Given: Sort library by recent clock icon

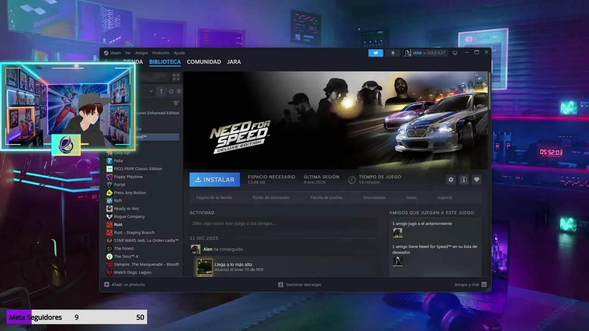Looking at the screenshot, I should coord(171,91).
